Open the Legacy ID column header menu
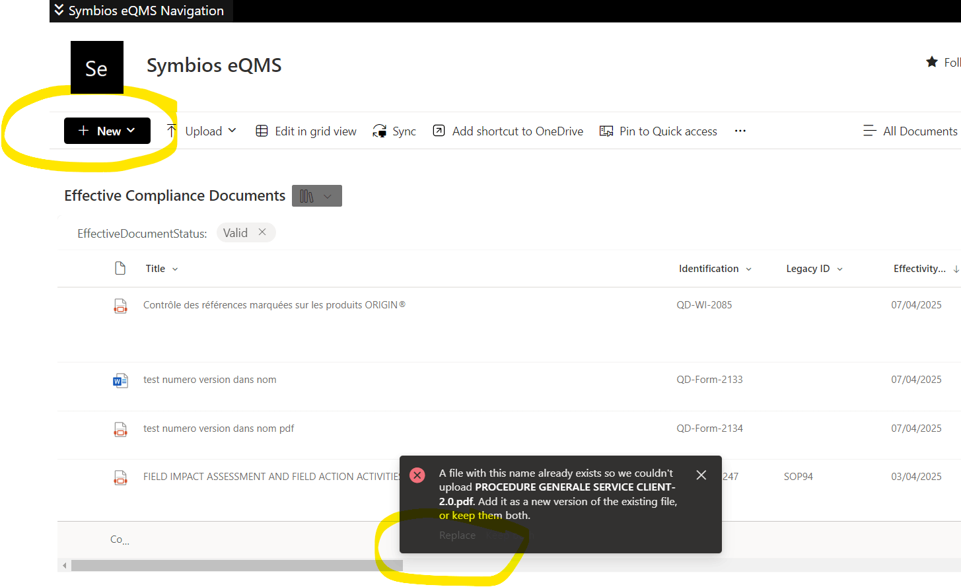This screenshot has width=961, height=587. 814,269
